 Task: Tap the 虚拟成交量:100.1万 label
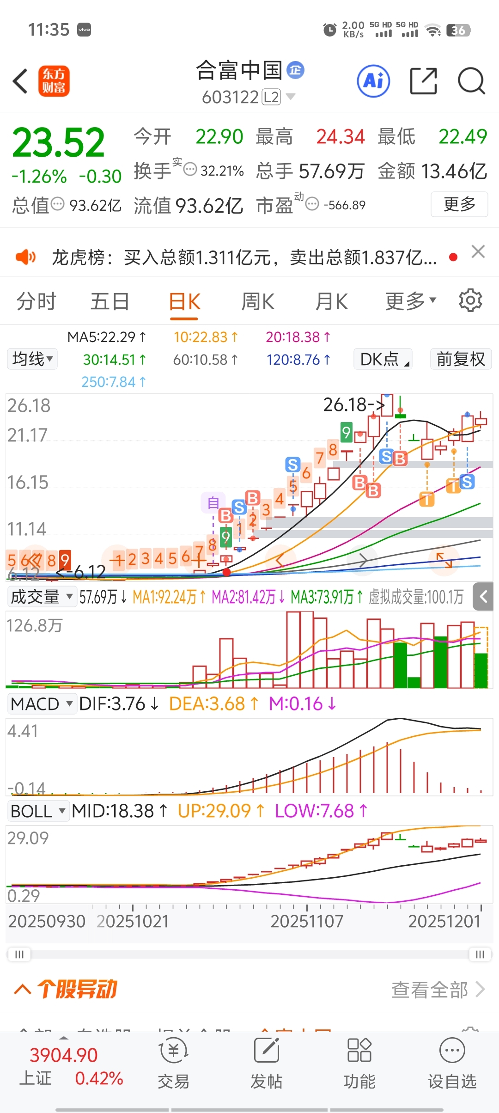click(416, 597)
